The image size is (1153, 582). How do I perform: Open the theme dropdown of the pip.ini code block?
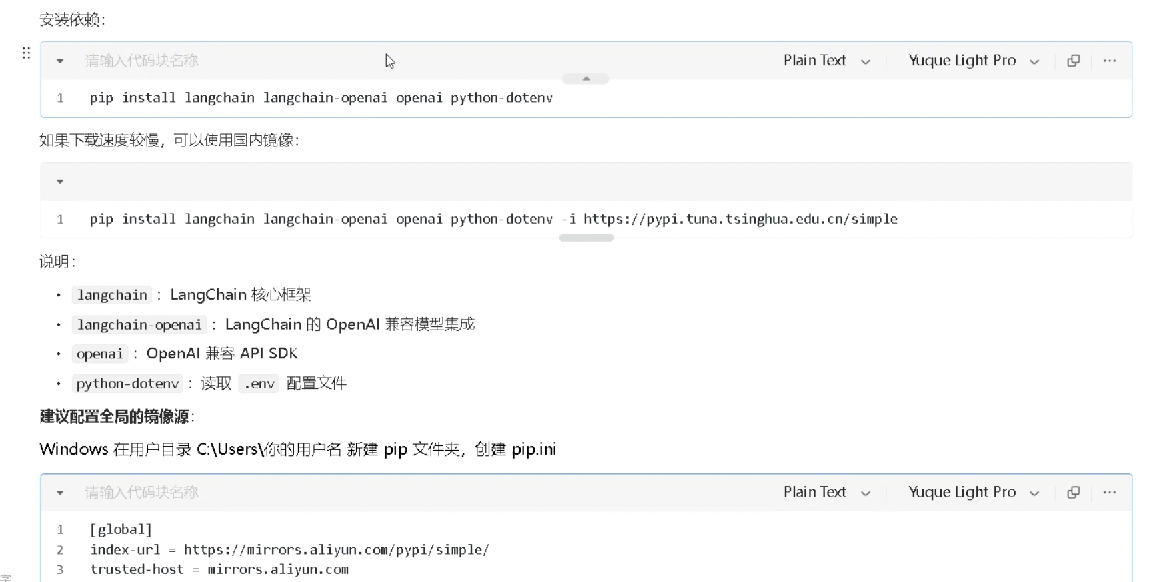(x=974, y=492)
